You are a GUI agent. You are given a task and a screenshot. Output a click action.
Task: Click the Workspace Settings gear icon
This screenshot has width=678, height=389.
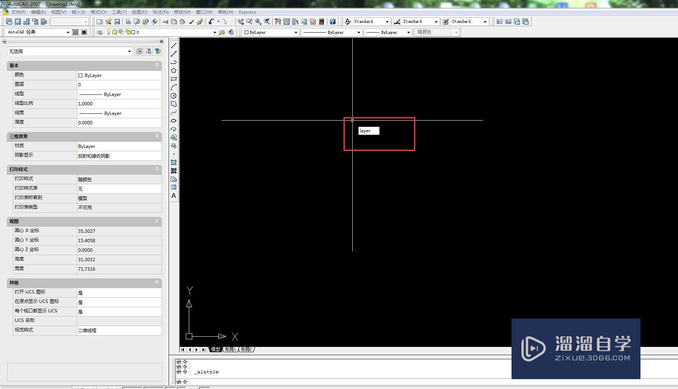75,32
